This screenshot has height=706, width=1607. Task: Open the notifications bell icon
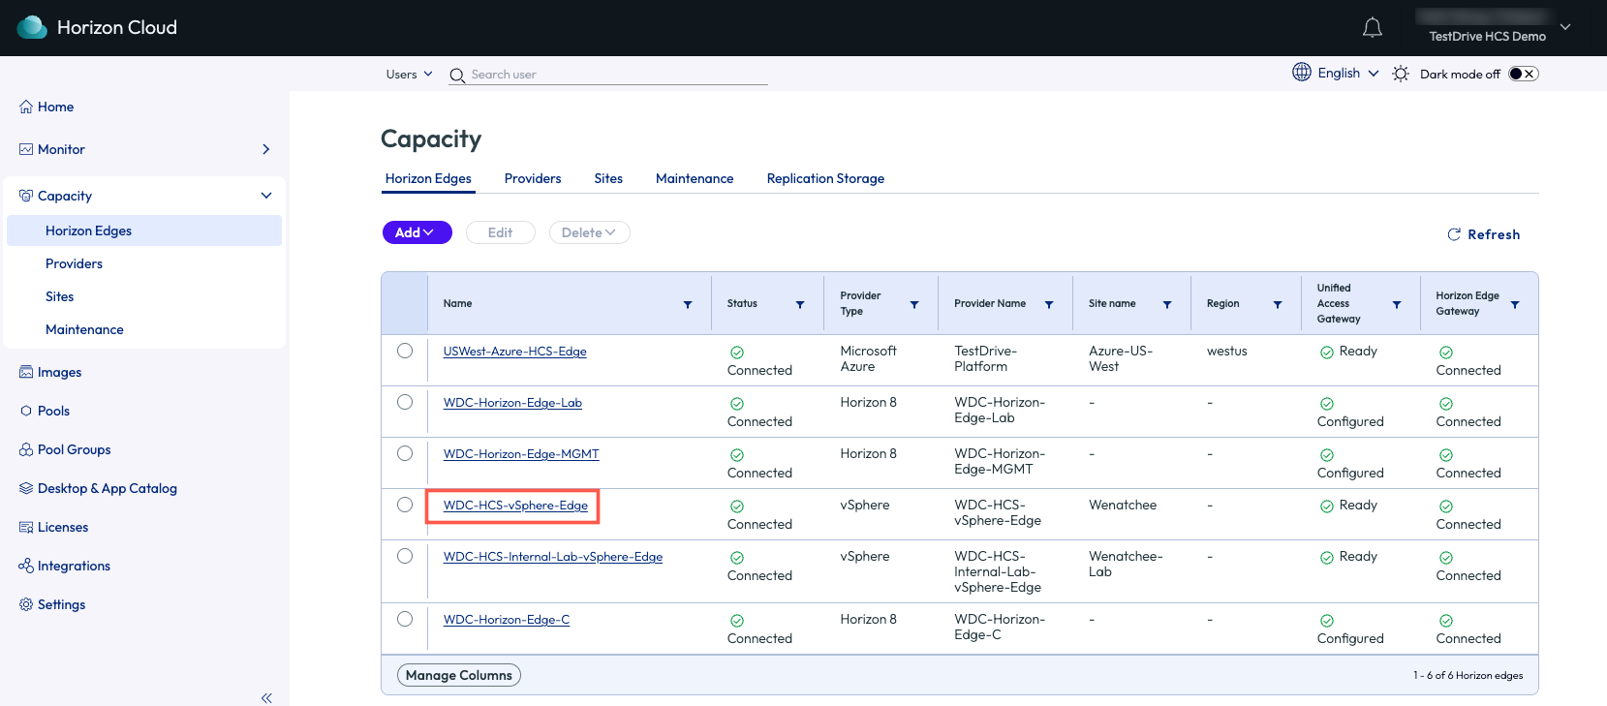coord(1372,28)
